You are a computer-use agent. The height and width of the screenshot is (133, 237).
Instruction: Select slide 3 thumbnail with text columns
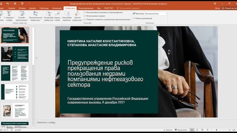click(15, 73)
